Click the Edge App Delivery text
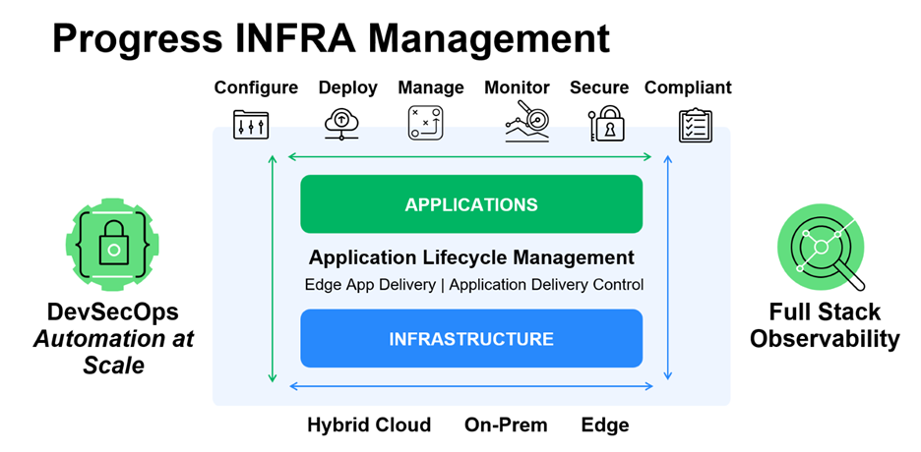The width and height of the screenshot is (921, 452). [369, 285]
